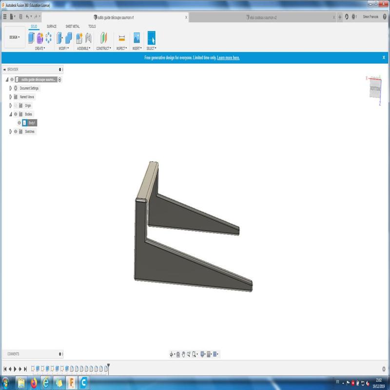Click the Pattern tool icon in Create
390x390 pixels.
48,38
